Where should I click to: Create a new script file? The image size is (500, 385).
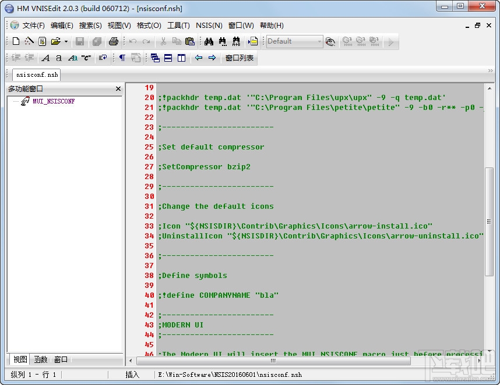coord(16,41)
